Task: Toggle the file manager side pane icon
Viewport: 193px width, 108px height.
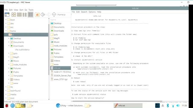Action: (7, 15)
